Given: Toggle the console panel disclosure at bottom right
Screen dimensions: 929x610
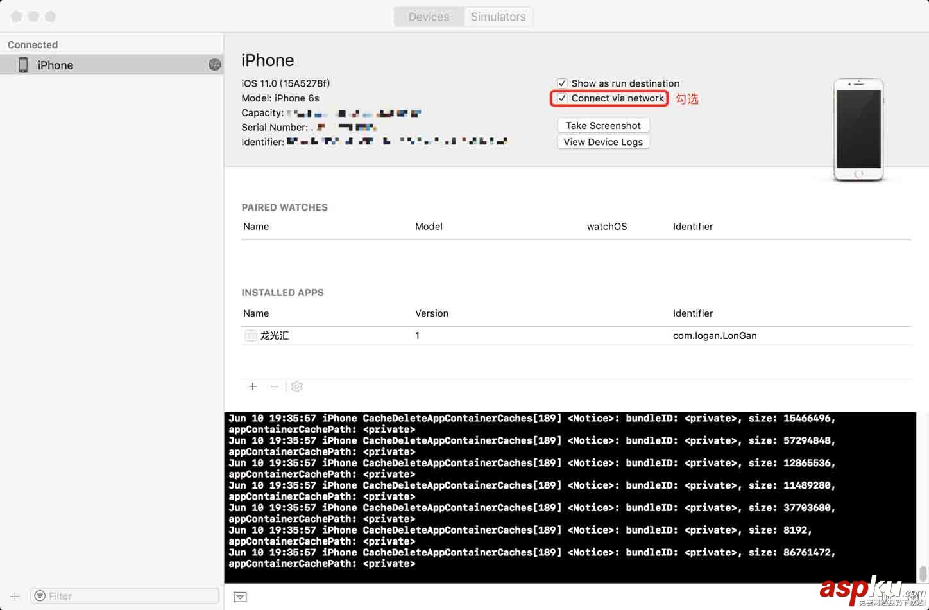Looking at the screenshot, I should pyautogui.click(x=240, y=597).
